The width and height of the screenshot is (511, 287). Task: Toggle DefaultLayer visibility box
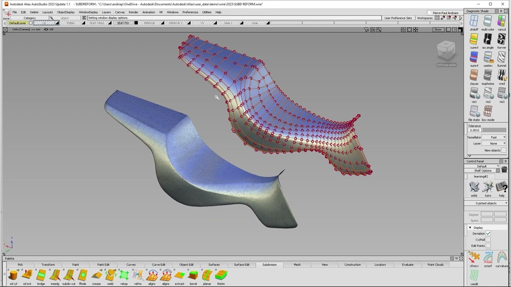30,23
